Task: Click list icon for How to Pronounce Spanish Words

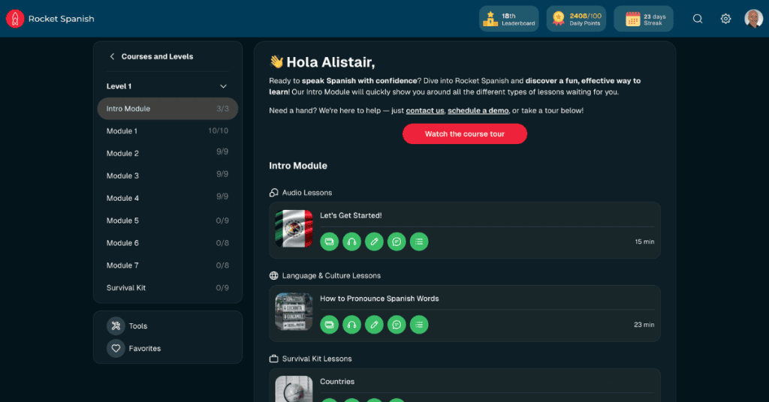Action: click(x=419, y=325)
